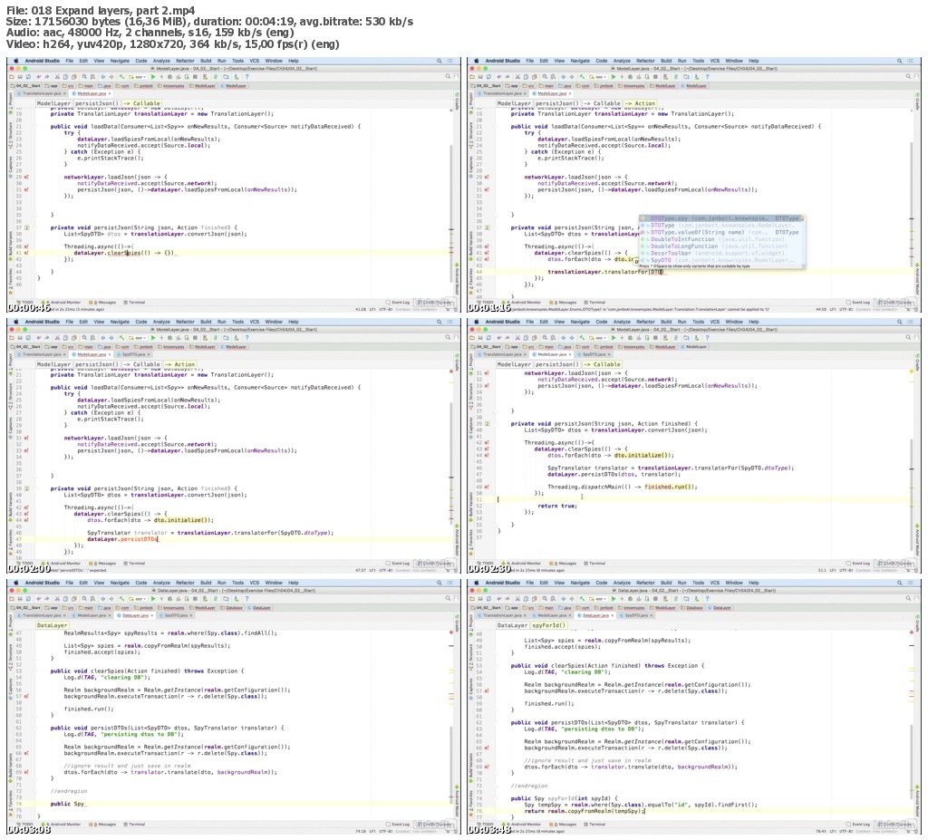928x840 pixels.
Task: Click Search Everywhere magnifier at right of 00:00:46 toolbar
Action: tap(448, 77)
